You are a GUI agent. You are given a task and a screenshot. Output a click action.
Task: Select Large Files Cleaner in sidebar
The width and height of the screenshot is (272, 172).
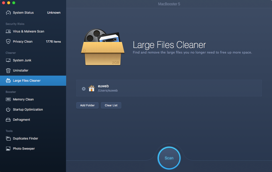33,81
